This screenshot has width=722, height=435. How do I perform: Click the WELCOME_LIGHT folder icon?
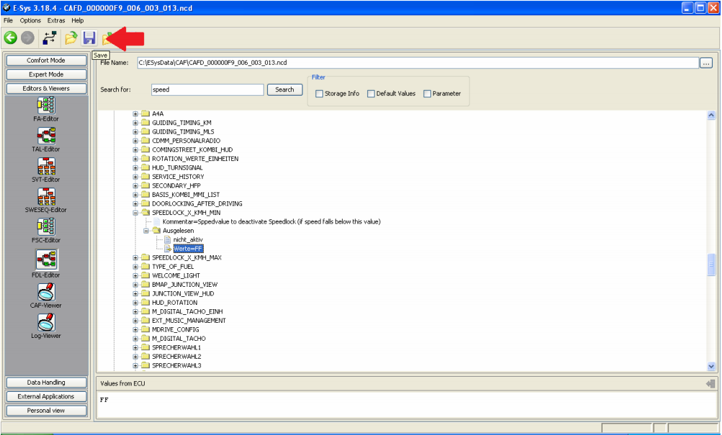click(x=145, y=275)
